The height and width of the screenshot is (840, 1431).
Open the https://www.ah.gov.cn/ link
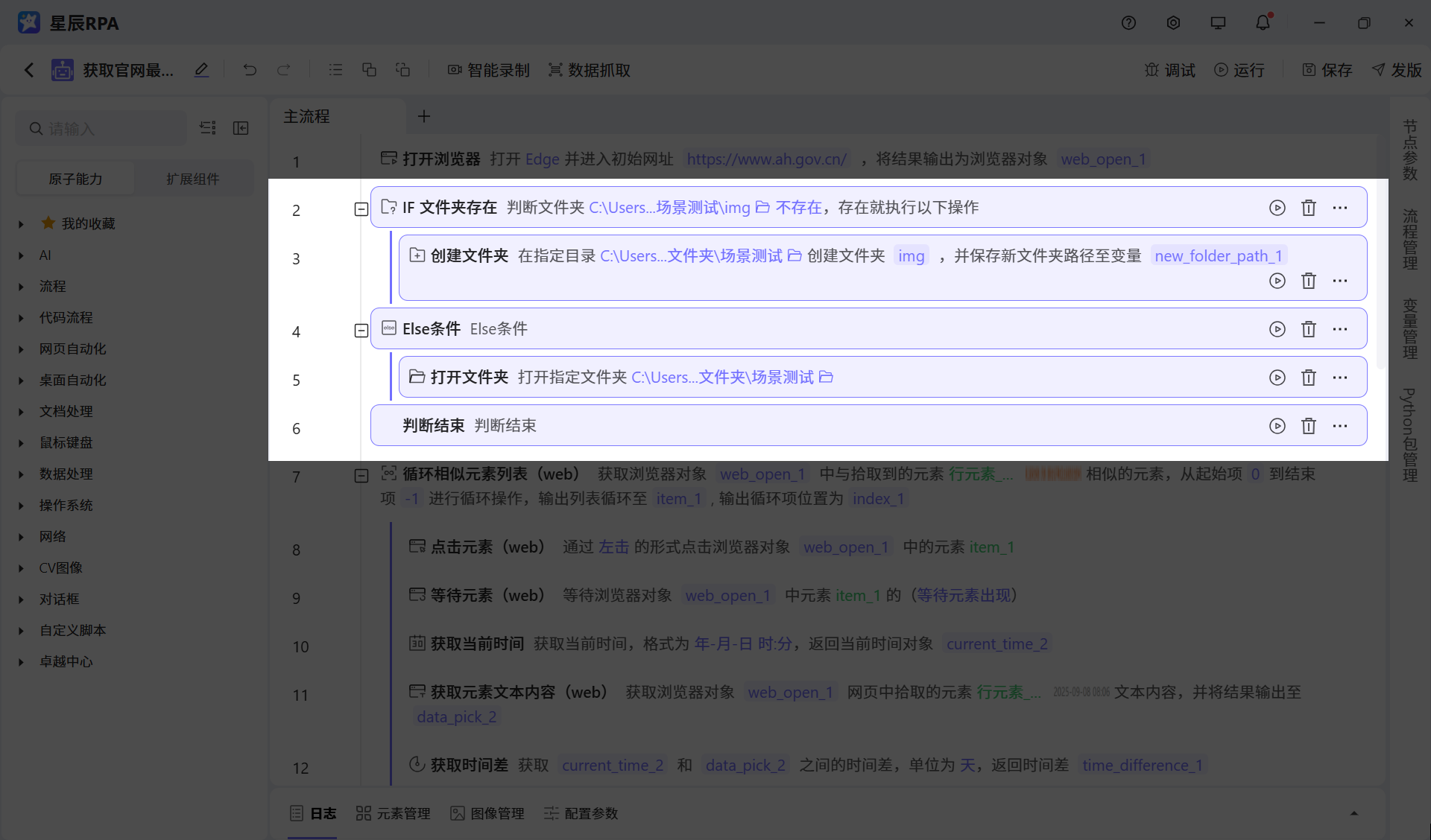766,159
